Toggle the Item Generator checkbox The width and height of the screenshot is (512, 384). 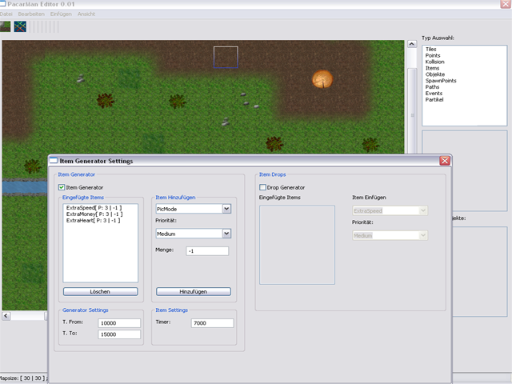pos(62,187)
